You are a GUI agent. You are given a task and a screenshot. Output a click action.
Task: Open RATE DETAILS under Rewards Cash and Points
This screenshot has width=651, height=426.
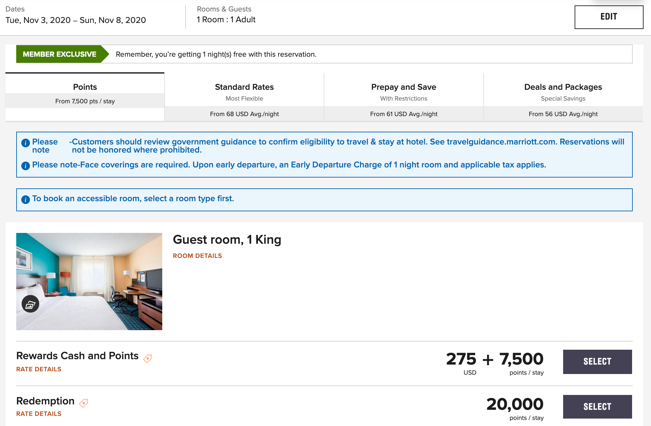pos(39,369)
